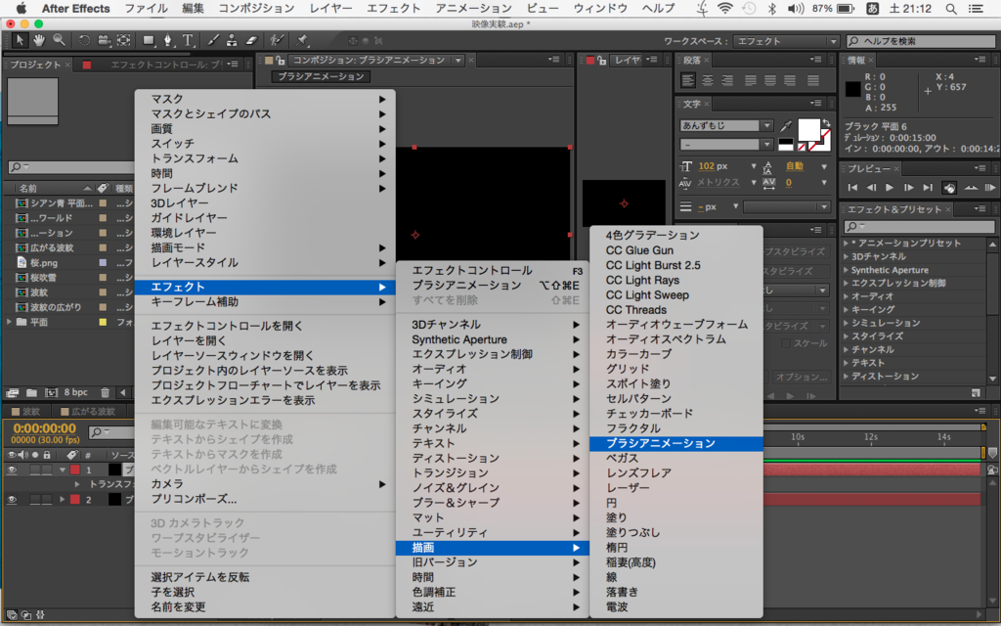Expand the 平面 folder in Project panel

coord(9,322)
